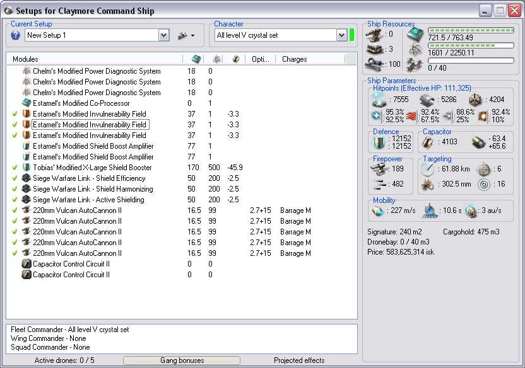Toggle Siege Warfare Link Active Shielding checkmark
Screen dimensions: 525x368
[x=15, y=200]
